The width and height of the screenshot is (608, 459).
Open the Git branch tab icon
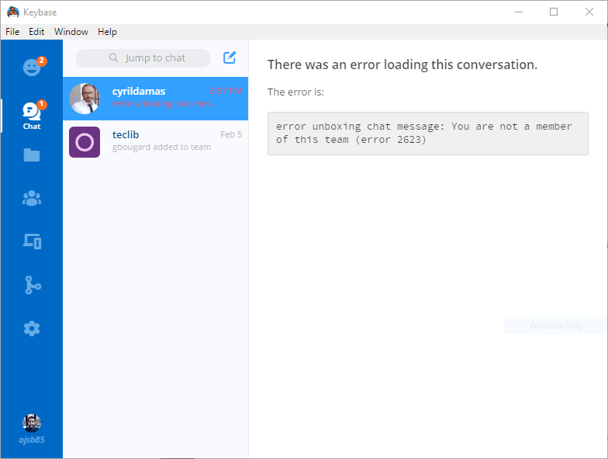click(x=33, y=285)
